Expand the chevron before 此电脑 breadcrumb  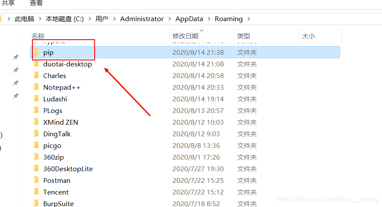(x=9, y=19)
